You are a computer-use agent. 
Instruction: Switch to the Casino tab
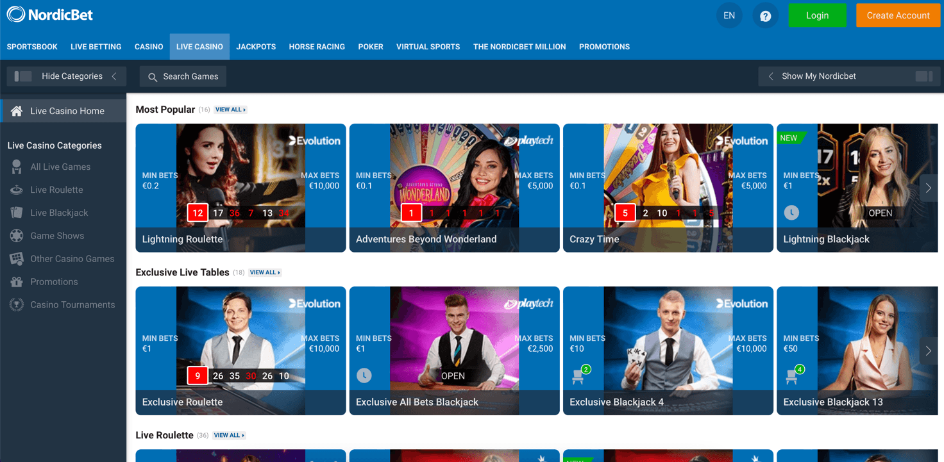pyautogui.click(x=149, y=47)
